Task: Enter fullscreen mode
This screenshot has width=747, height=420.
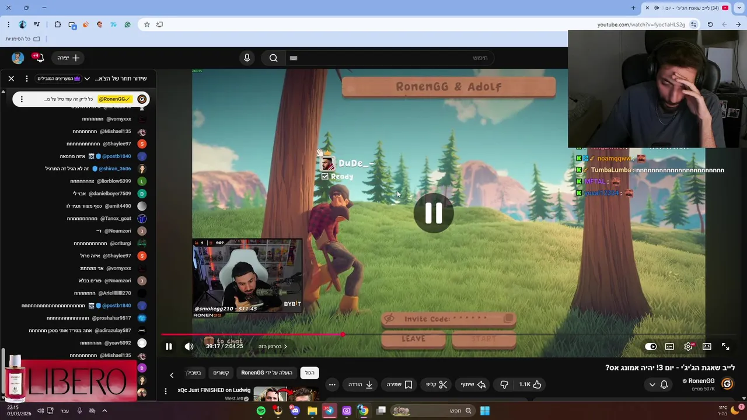Action: pyautogui.click(x=725, y=346)
